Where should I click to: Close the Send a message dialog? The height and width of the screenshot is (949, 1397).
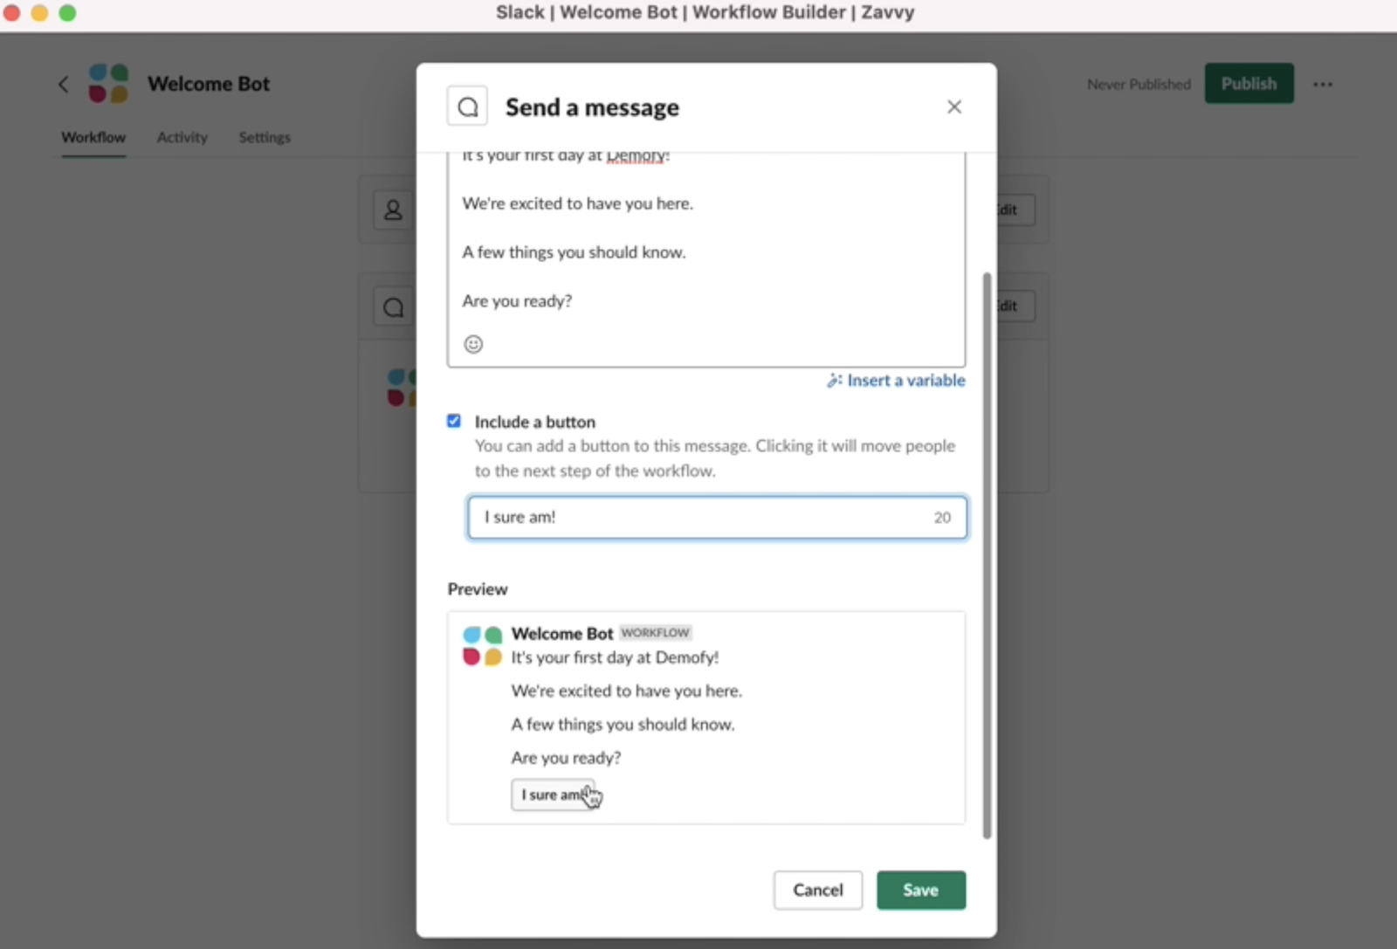tap(954, 106)
